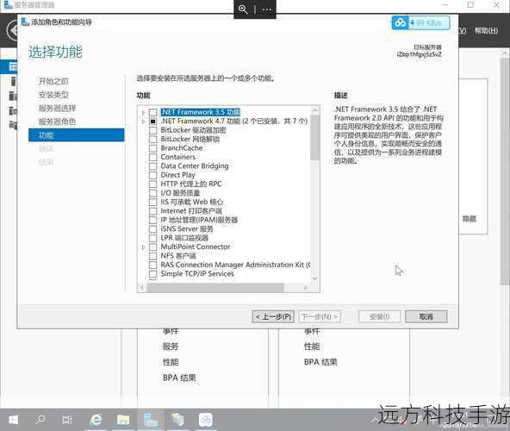
Task: Click the magnifier zoom icon at top
Action: (x=243, y=9)
